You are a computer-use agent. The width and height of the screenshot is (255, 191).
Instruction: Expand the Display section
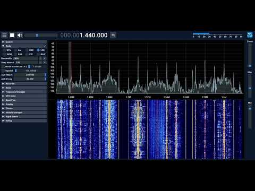[24, 104]
